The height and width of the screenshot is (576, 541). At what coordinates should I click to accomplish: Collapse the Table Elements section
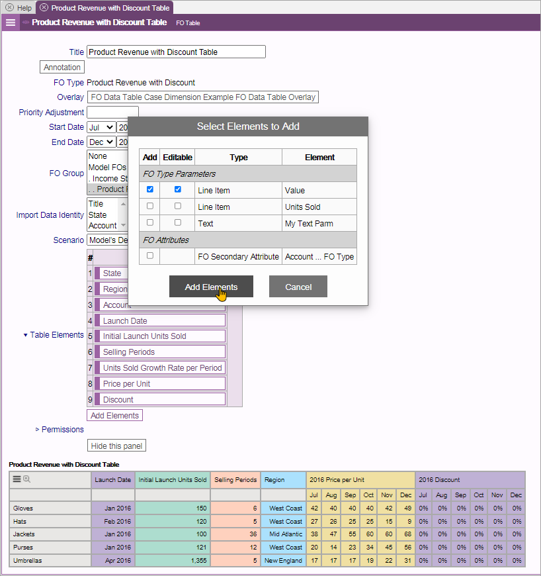click(25, 335)
